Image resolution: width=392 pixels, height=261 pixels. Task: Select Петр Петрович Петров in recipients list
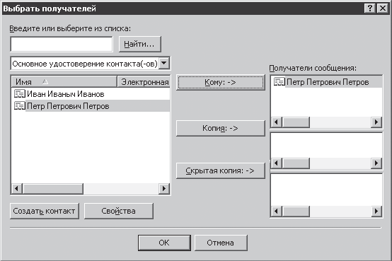[327, 82]
